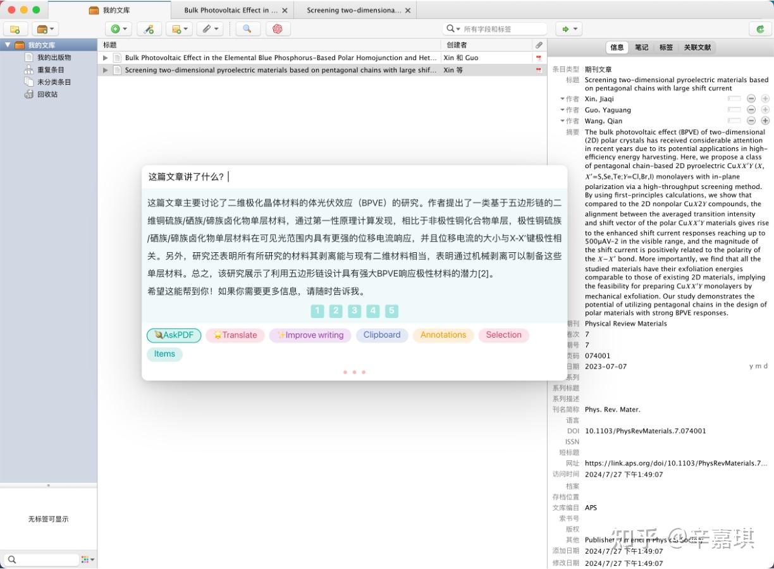Screen dimensions: 774x569
Task: Click the Add Item by Identifier wand
Action: [149, 28]
